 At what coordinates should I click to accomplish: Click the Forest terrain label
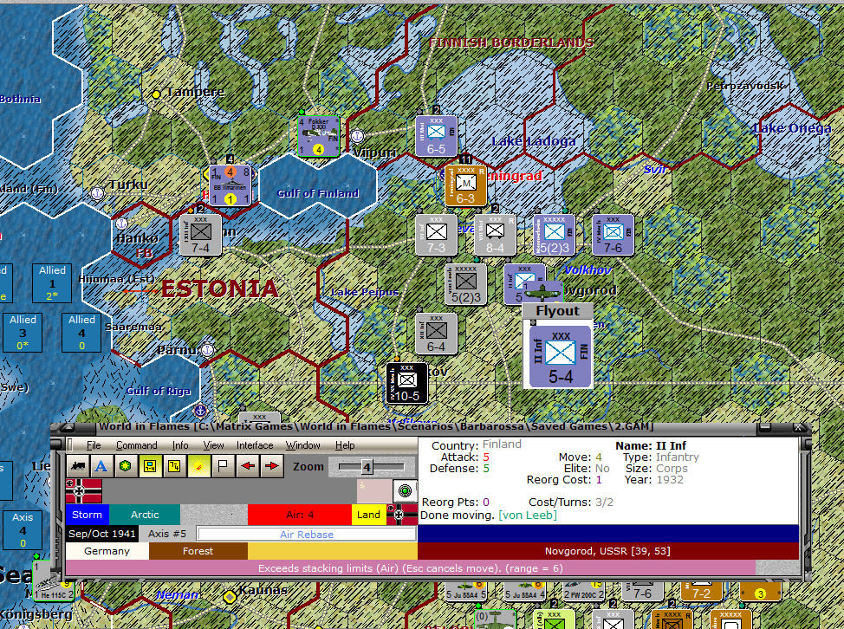[198, 551]
